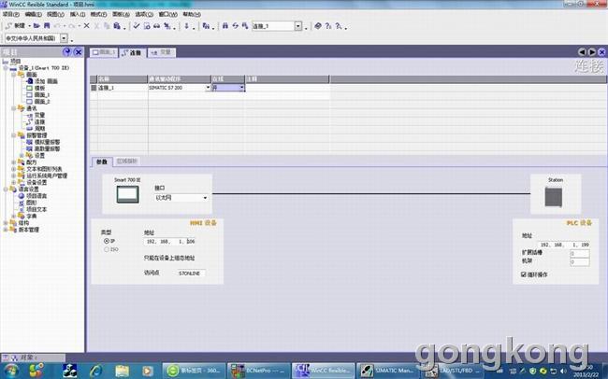Select the ISO type radio button
Viewport: 608px width, 379px height.
[x=107, y=249]
